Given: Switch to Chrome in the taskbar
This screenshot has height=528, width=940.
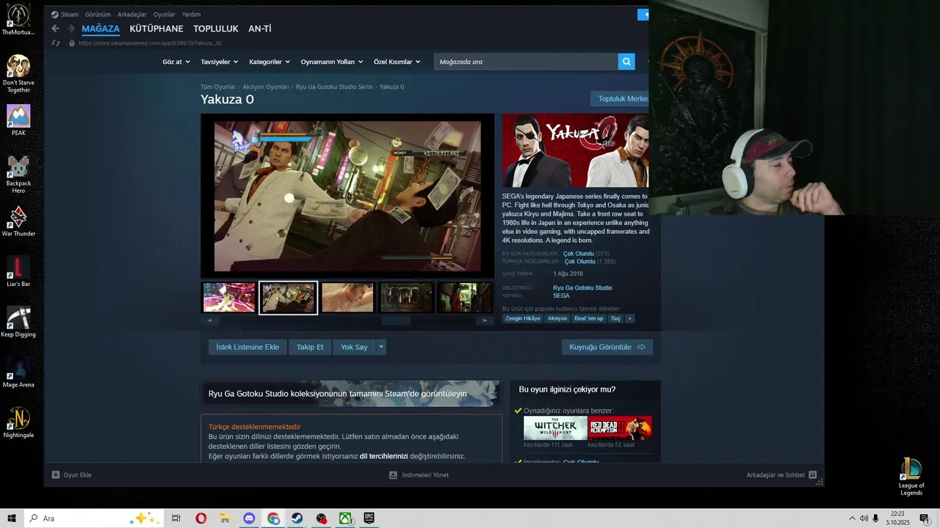Looking at the screenshot, I should coord(273,518).
